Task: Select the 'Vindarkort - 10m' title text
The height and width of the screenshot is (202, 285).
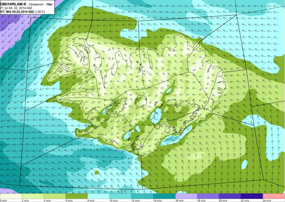Action: 40,4
